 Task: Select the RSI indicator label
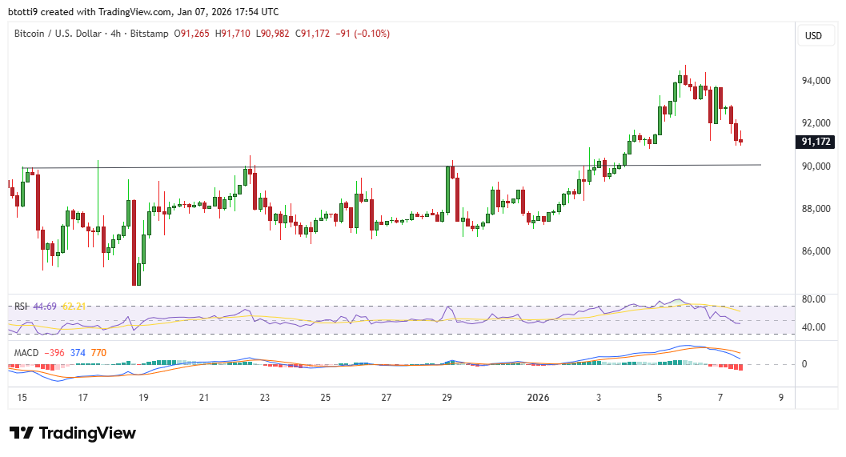[21, 306]
